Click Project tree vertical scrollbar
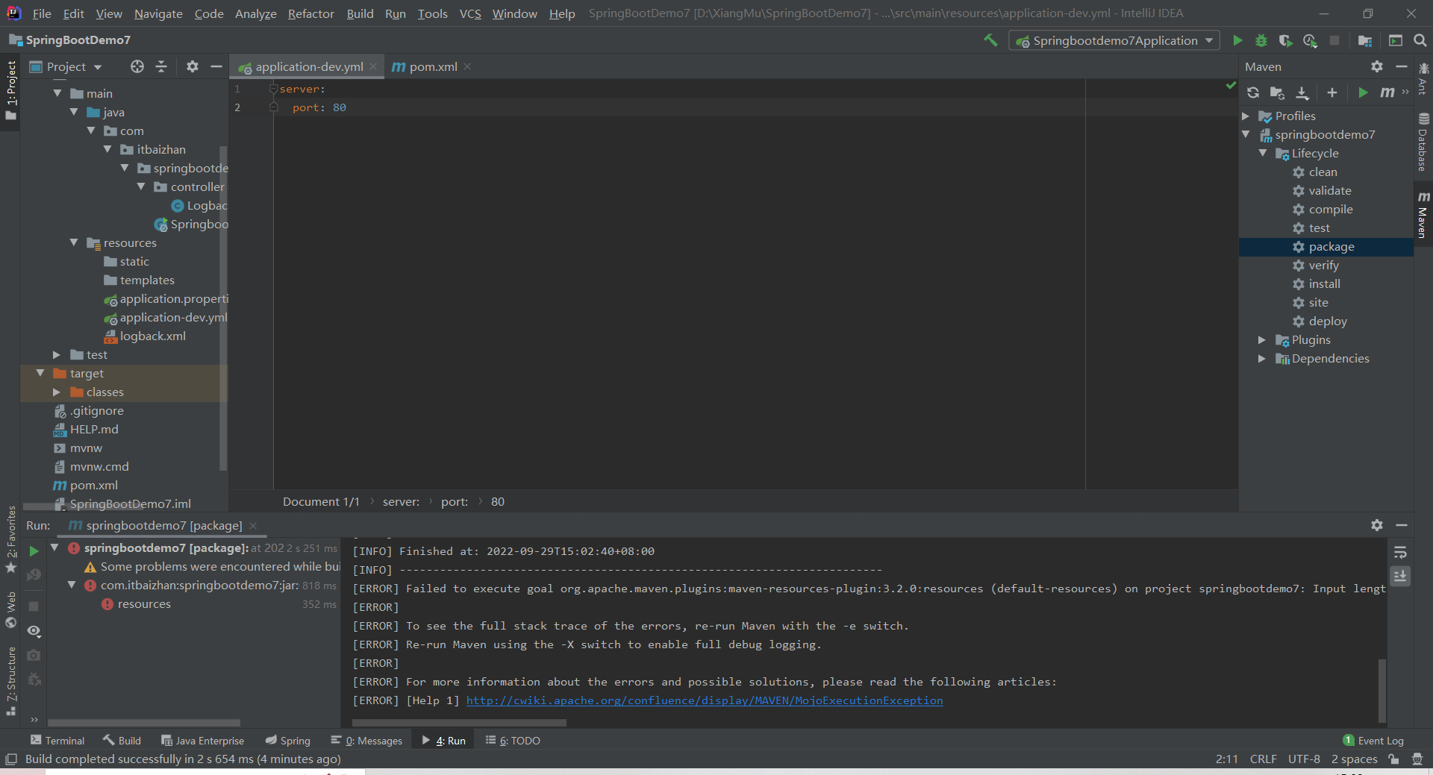 (222, 307)
